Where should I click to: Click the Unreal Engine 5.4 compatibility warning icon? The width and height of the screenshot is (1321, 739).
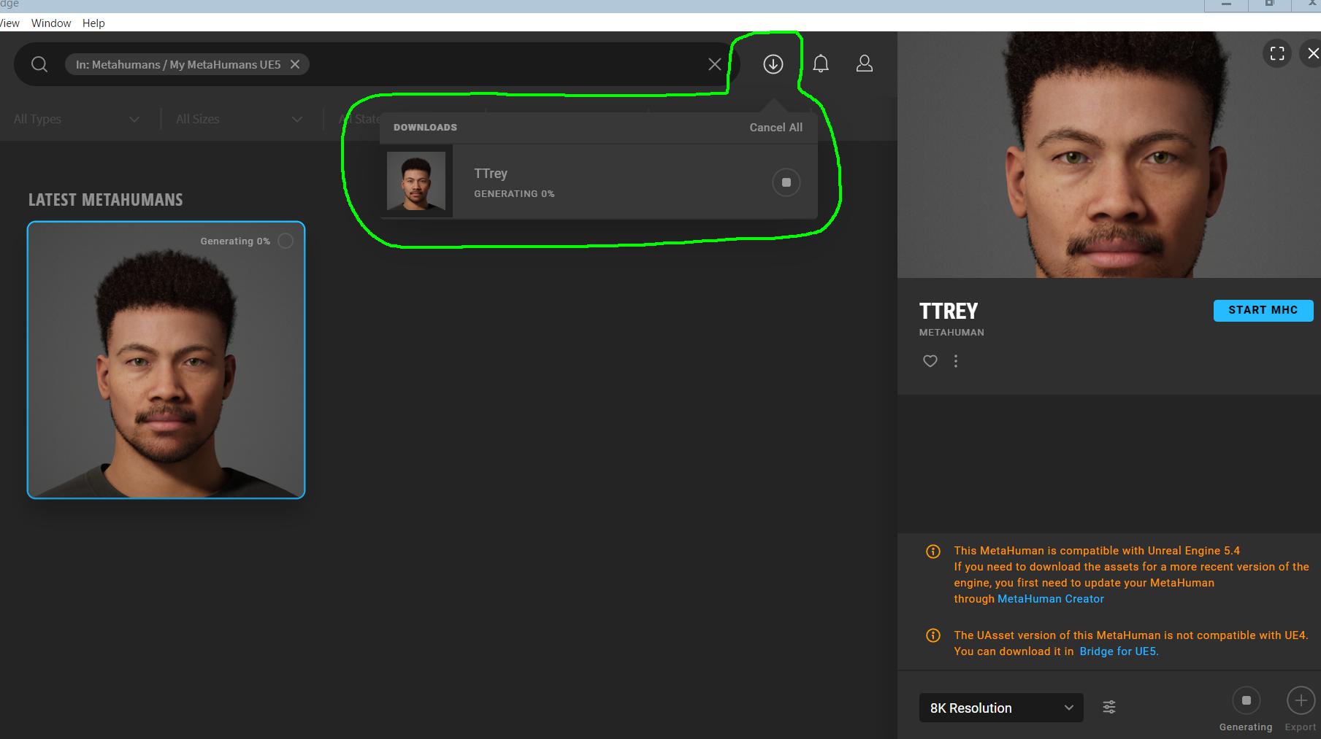[933, 552]
